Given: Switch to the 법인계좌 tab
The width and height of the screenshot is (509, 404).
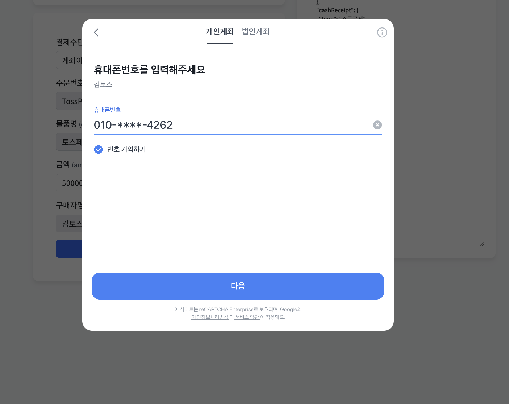Looking at the screenshot, I should 256,31.
